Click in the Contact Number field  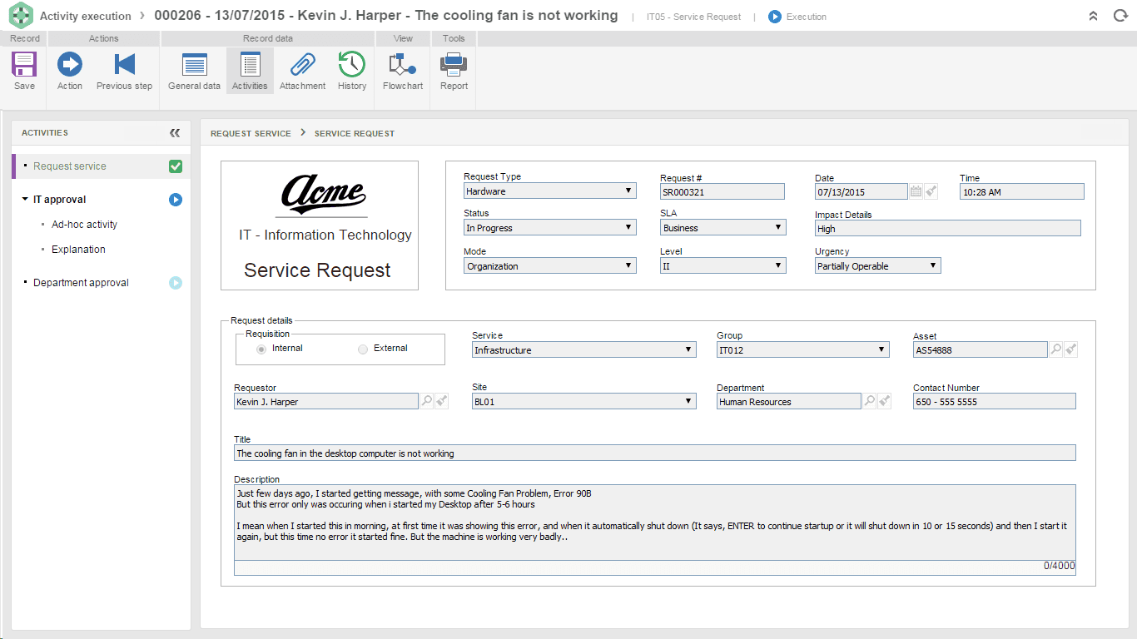pos(995,402)
